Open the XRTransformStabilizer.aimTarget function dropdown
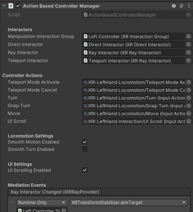This screenshot has height=212, width=193. pos(128,202)
